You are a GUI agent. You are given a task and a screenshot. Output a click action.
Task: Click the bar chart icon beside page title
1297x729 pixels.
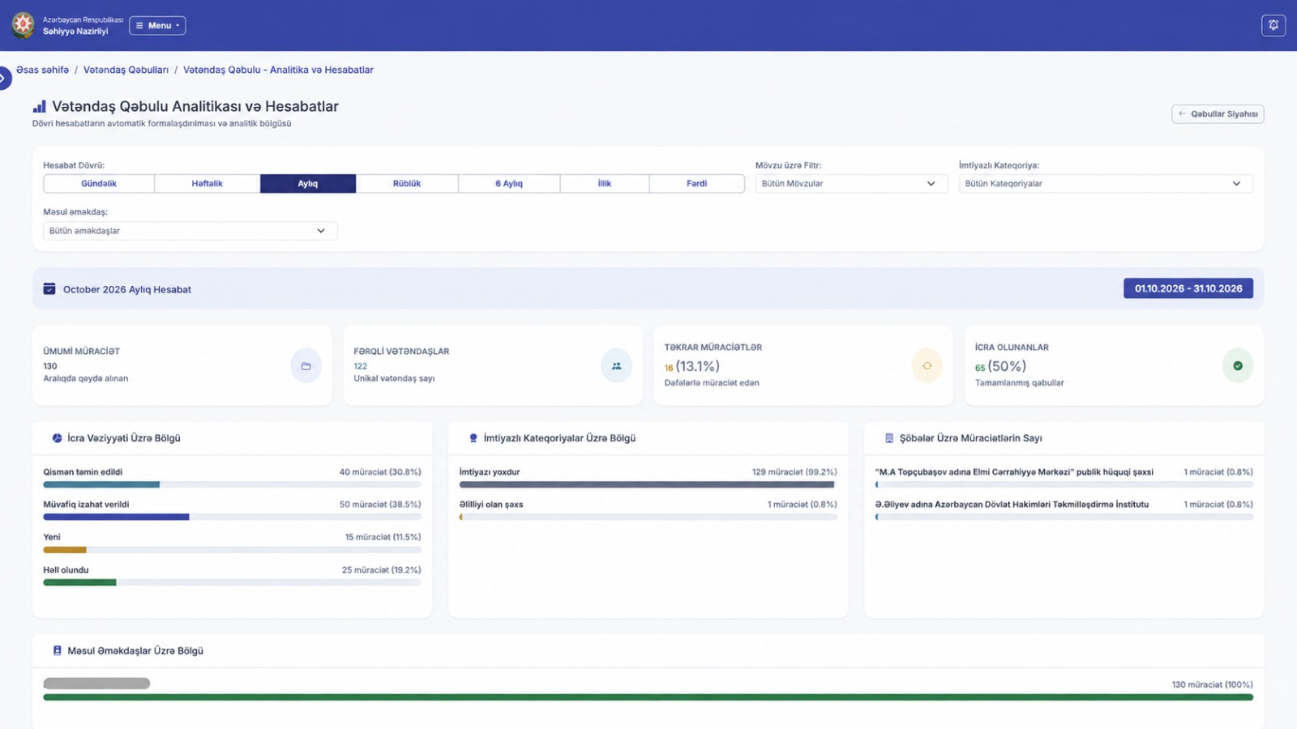point(39,106)
